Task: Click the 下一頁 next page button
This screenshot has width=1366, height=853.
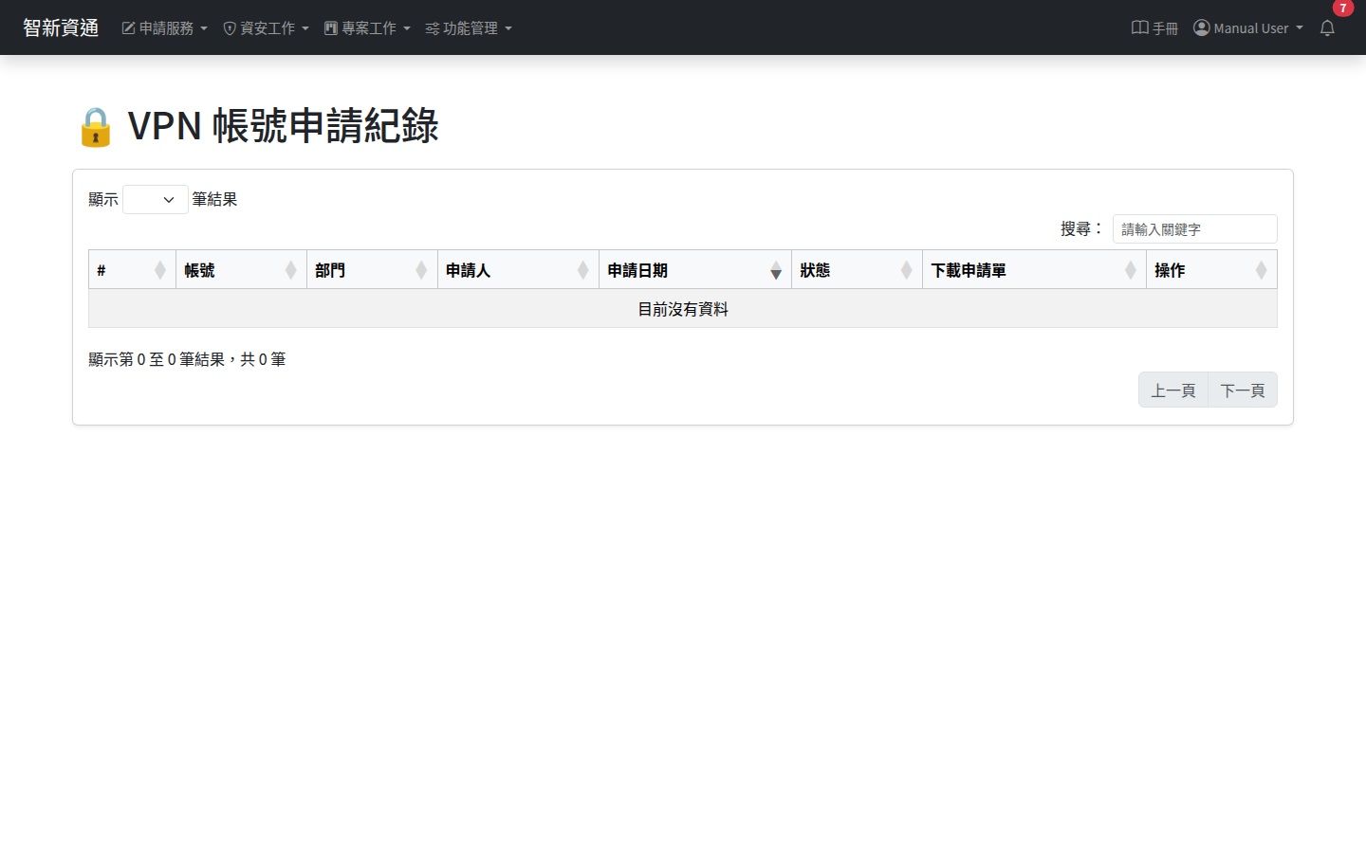Action: point(1243,390)
